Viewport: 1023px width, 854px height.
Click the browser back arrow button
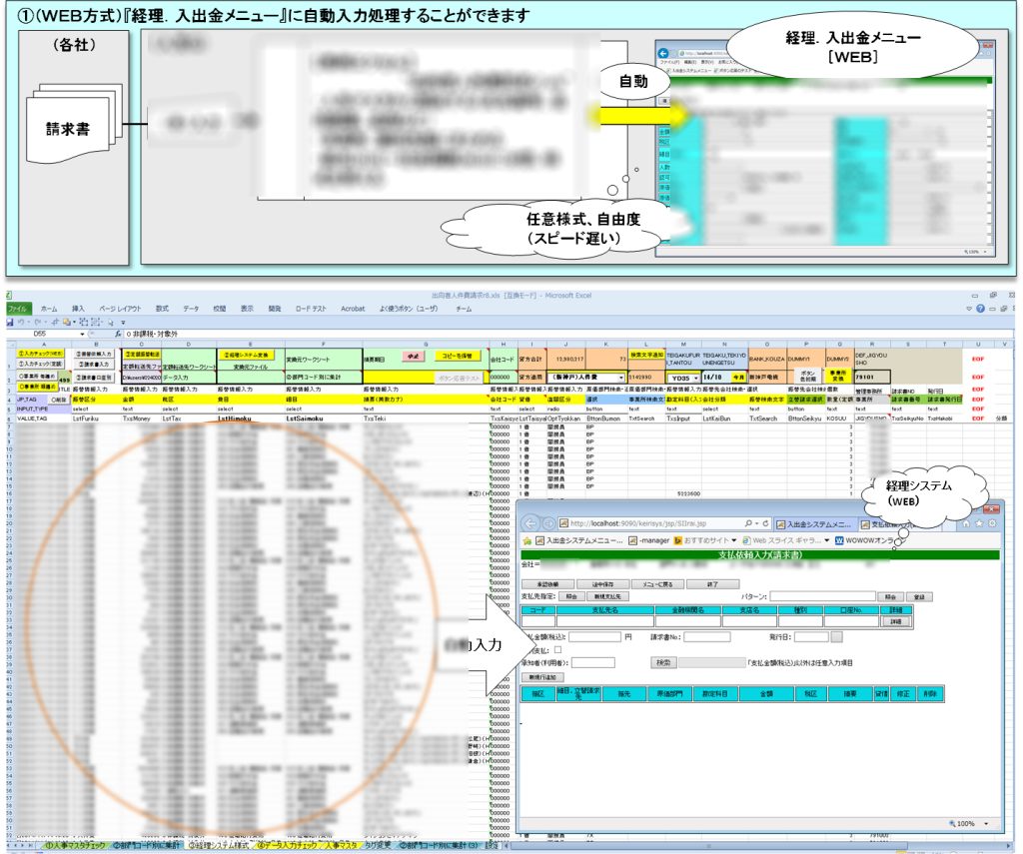(529, 523)
